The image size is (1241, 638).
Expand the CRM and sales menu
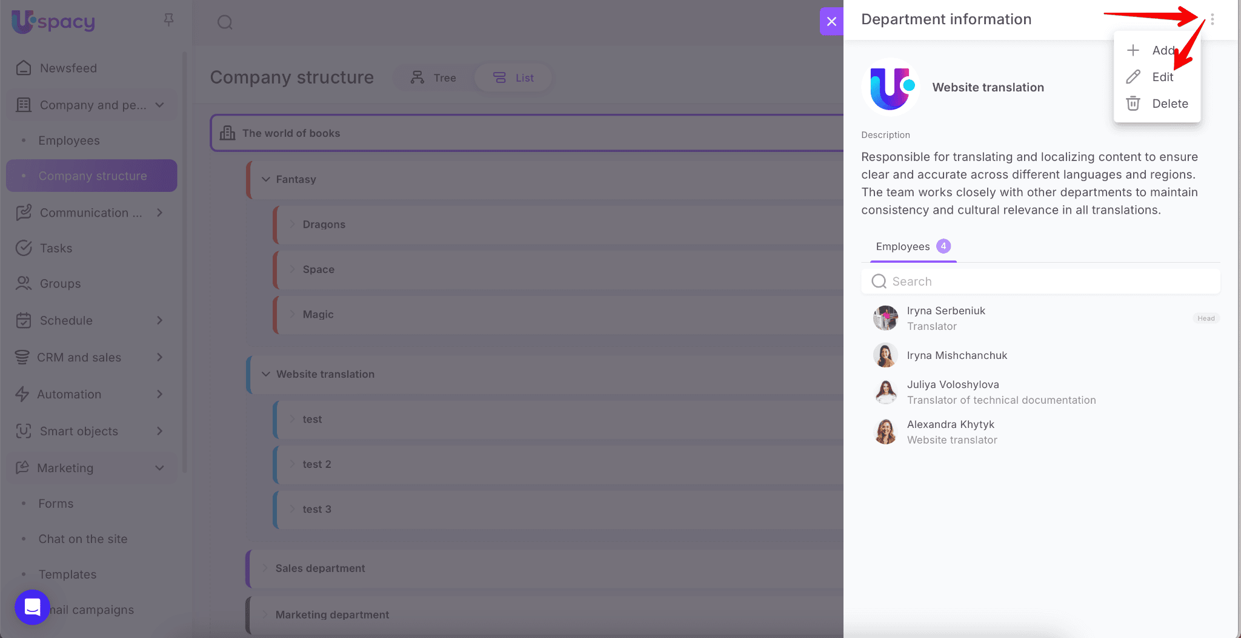[159, 357]
